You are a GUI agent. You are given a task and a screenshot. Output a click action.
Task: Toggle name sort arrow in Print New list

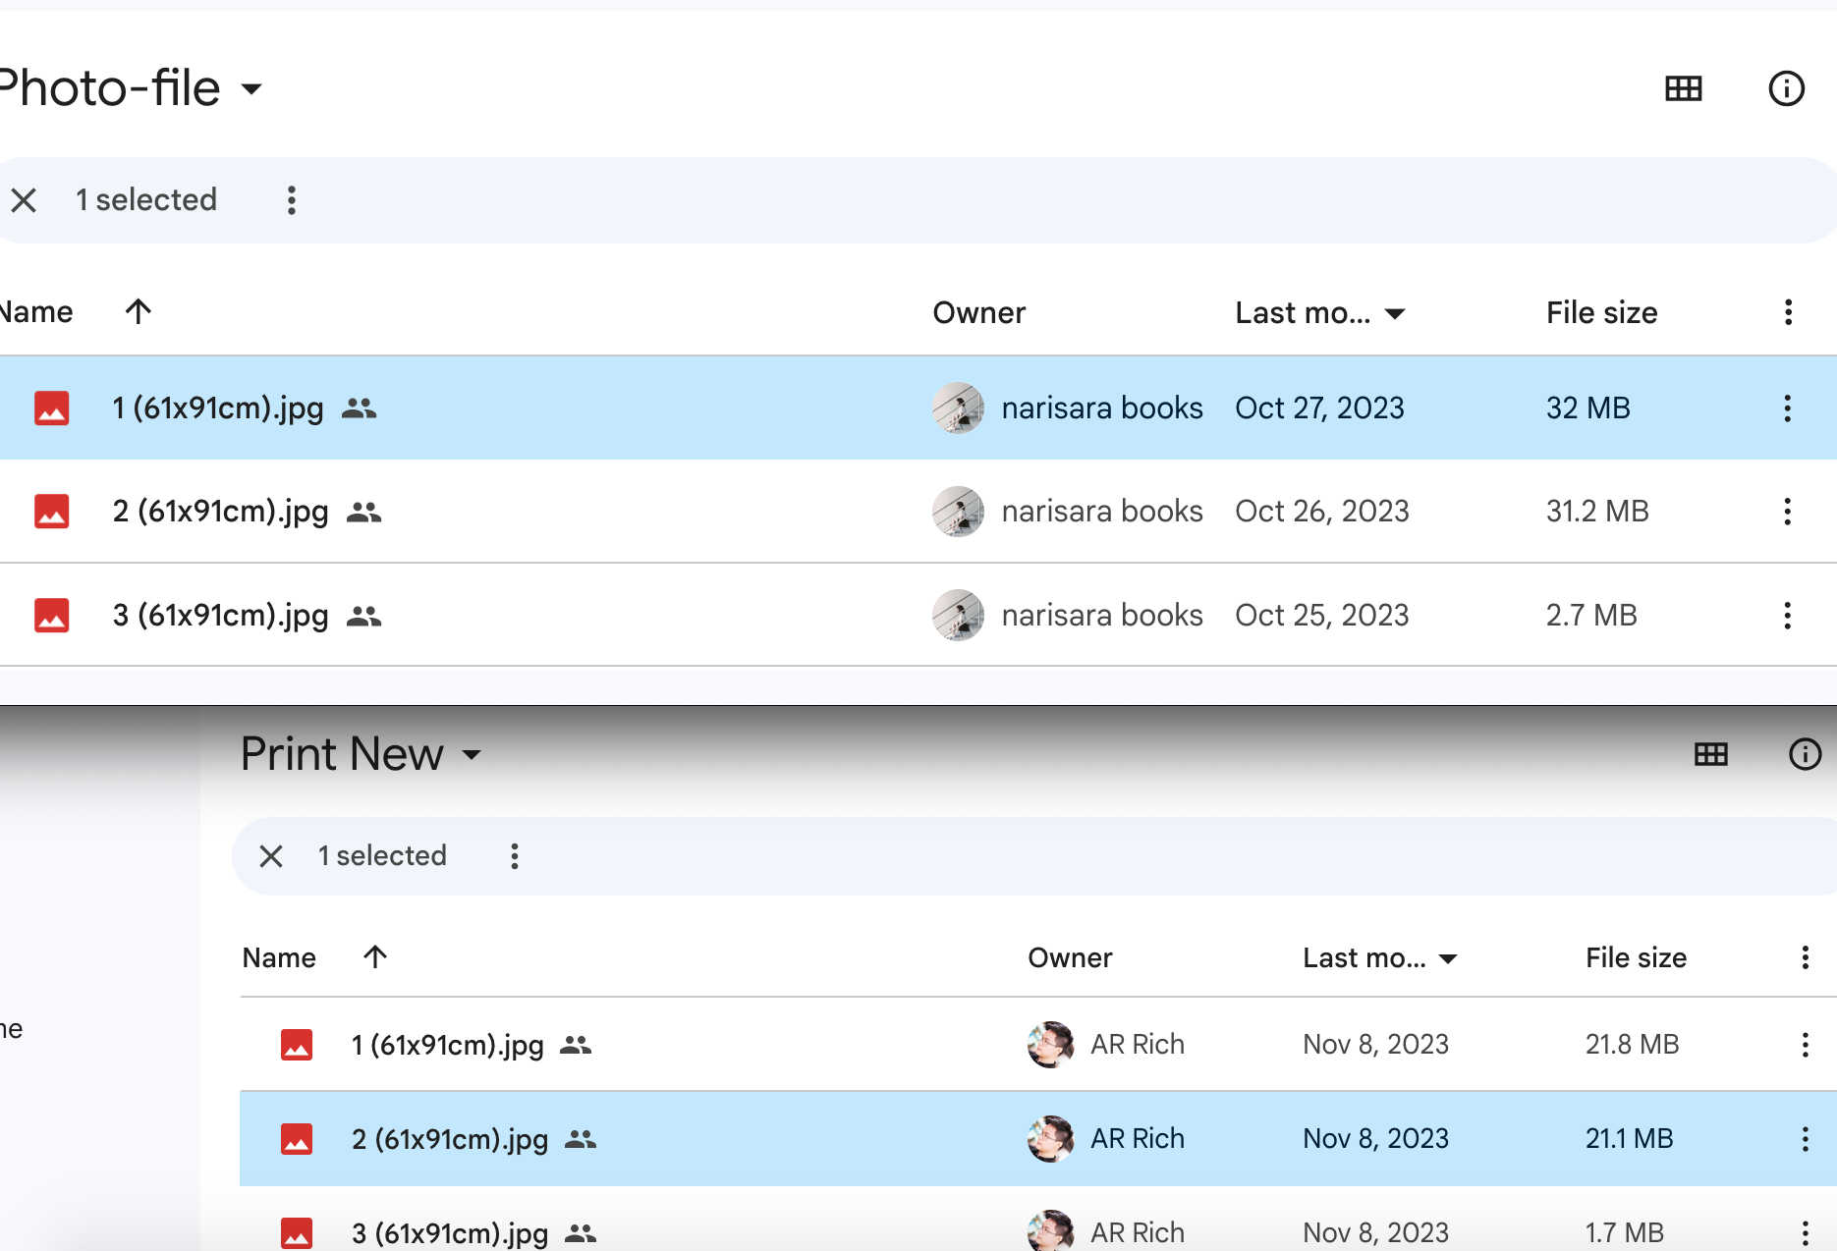tap(375, 957)
